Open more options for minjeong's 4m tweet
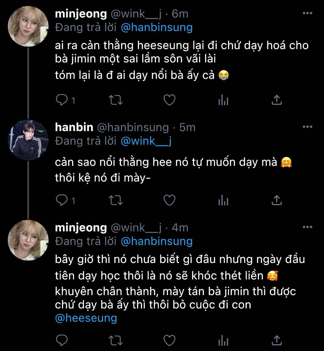The width and height of the screenshot is (324, 351). point(307,227)
